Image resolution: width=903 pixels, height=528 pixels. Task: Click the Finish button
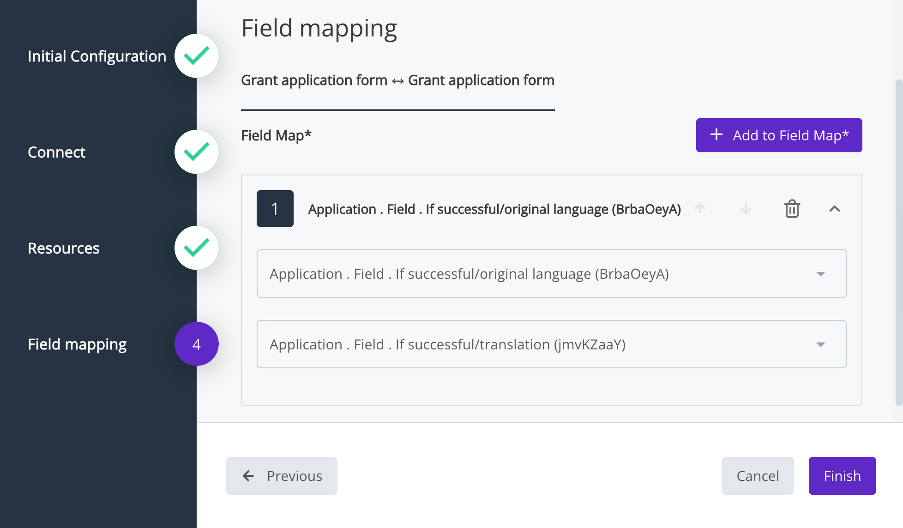842,476
